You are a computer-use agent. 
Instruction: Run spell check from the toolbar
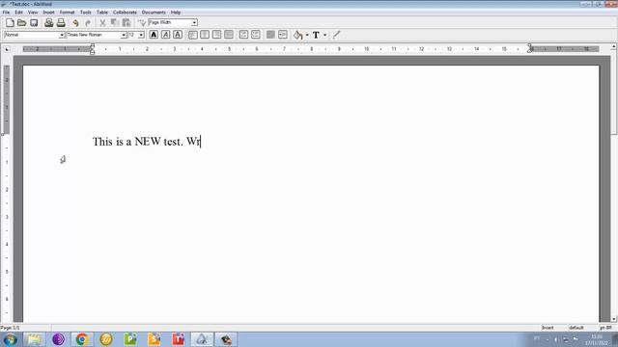click(142, 23)
